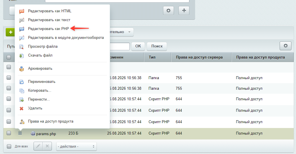Viewport: 296px width, 154px height.
Task: Select Просмотр файла menu entry
Action: [43, 47]
